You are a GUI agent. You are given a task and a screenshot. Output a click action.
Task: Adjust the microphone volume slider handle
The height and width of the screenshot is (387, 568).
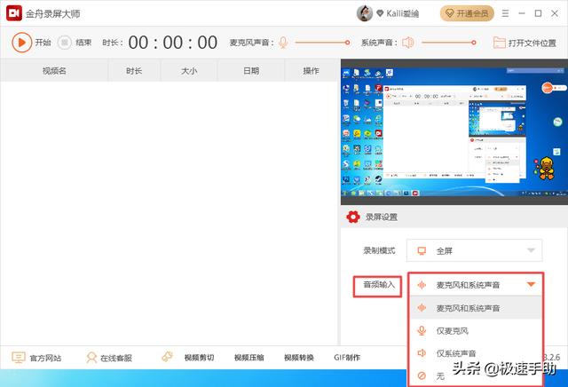tap(347, 43)
